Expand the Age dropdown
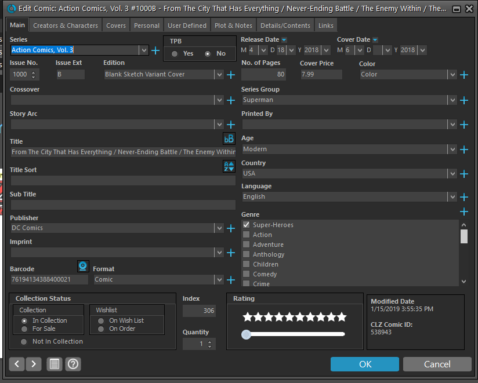This screenshot has height=383, width=478. coord(452,149)
